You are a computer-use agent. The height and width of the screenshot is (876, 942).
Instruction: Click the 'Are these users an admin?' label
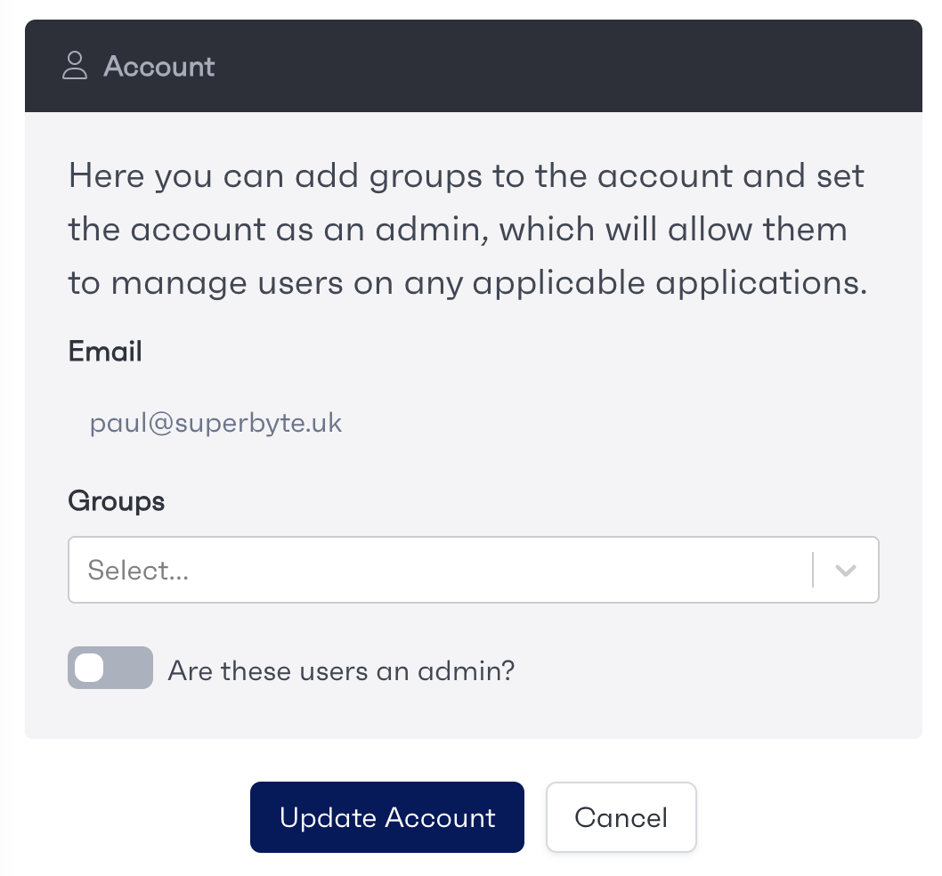click(x=341, y=670)
